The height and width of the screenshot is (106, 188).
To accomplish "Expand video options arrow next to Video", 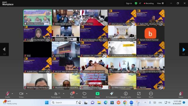I will pos(27,94).
